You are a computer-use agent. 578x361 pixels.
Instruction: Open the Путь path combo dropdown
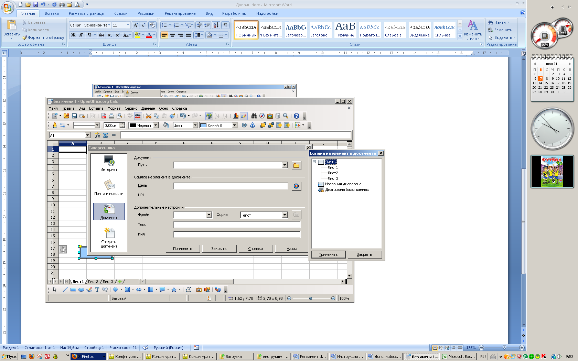click(x=285, y=165)
